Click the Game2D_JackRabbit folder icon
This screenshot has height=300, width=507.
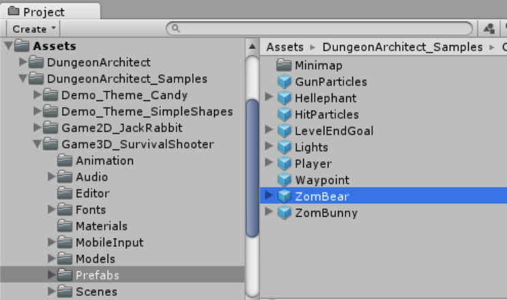pyautogui.click(x=50, y=127)
